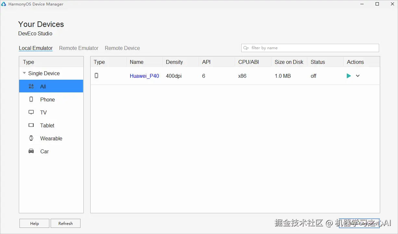This screenshot has width=398, height=234.
Task: Switch to the Remote Device tab
Action: click(x=122, y=48)
